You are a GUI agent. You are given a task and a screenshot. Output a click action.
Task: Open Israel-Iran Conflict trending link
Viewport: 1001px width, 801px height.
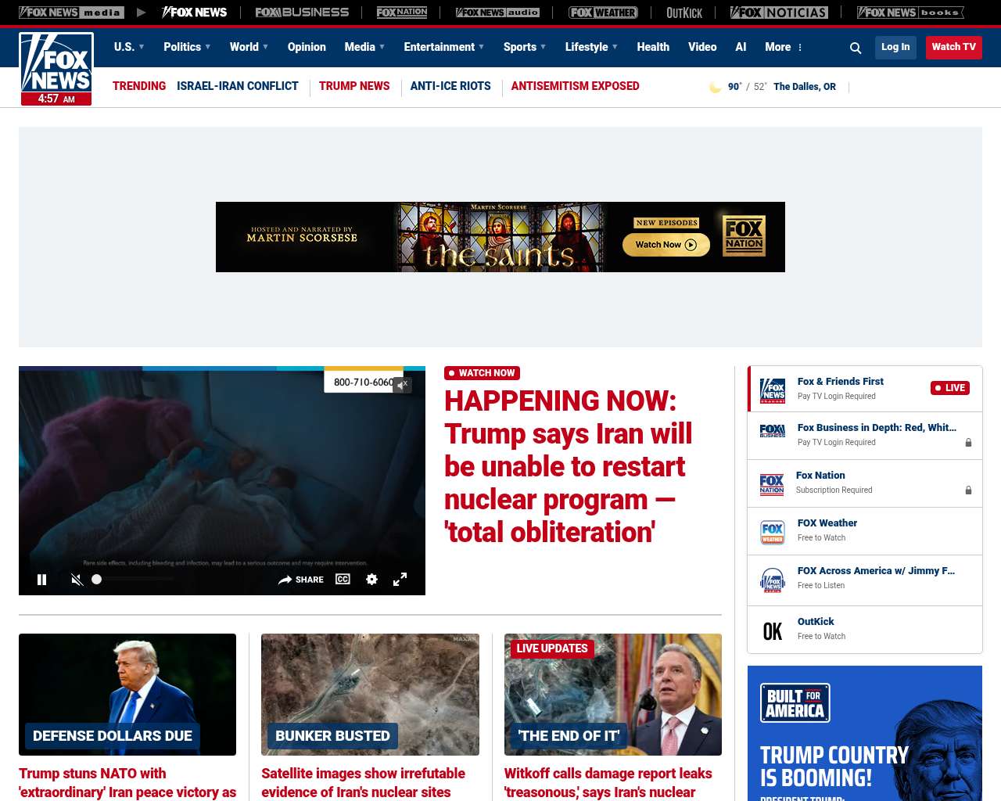pyautogui.click(x=238, y=86)
